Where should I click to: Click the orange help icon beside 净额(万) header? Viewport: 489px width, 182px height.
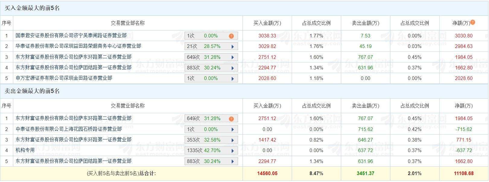473,22
